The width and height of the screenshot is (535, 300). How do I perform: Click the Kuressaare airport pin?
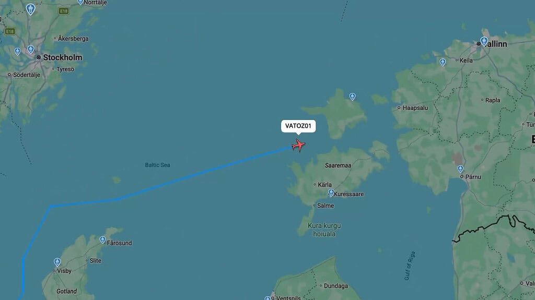pos(331,193)
